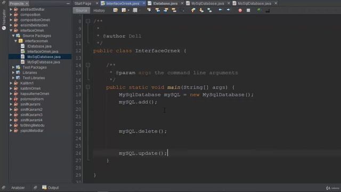Open the Output panel button
341x192 pixels.
click(x=51, y=188)
